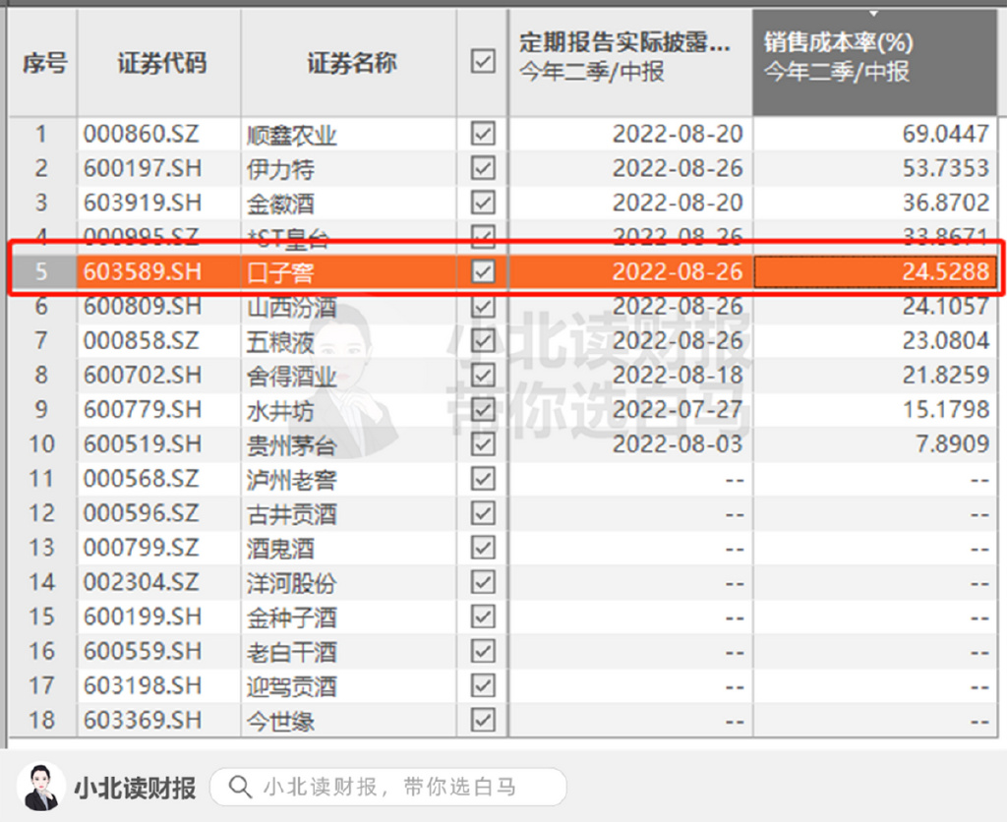Open the 小北读财报 avatar profile
The width and height of the screenshot is (1007, 822).
(41, 787)
